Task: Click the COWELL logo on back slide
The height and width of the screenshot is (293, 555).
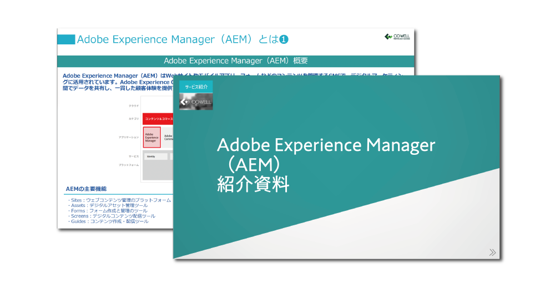Action: click(397, 37)
